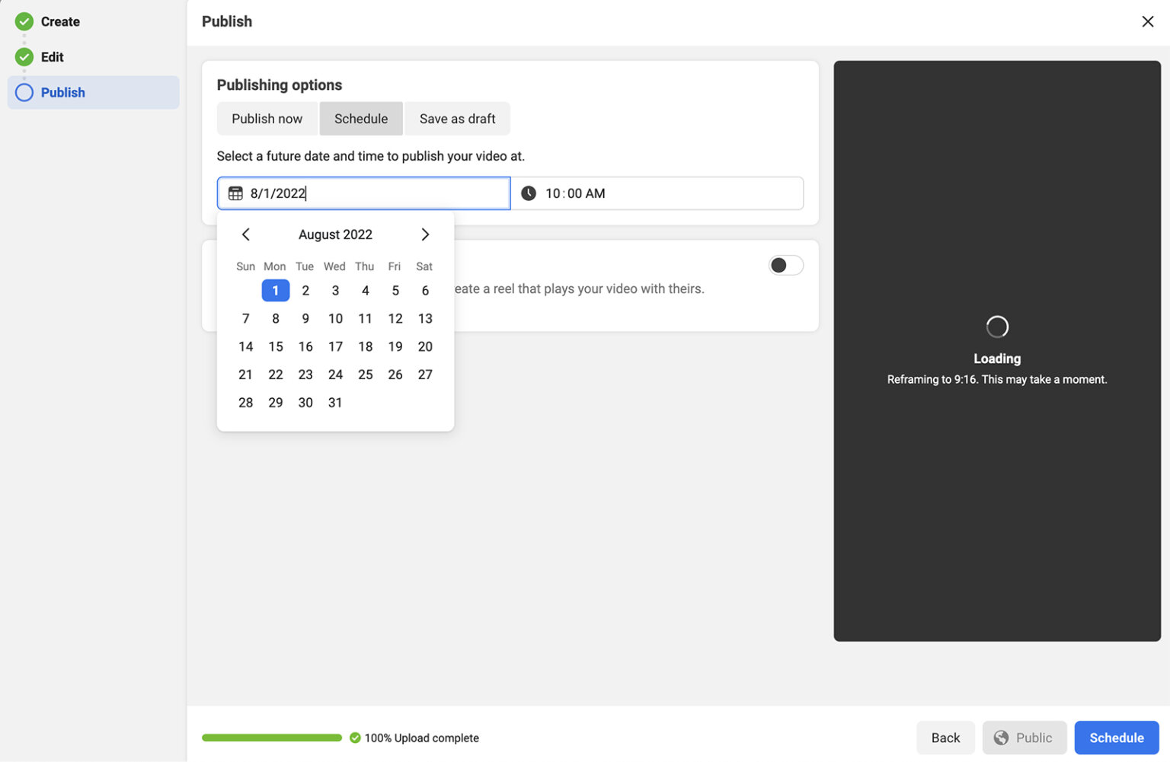Close the Publish dialog
Screen dimensions: 1170x762
tap(1149, 21)
